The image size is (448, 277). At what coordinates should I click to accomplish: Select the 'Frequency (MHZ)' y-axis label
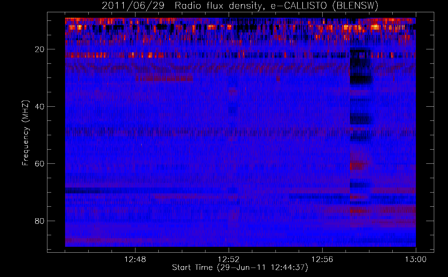(x=25, y=133)
